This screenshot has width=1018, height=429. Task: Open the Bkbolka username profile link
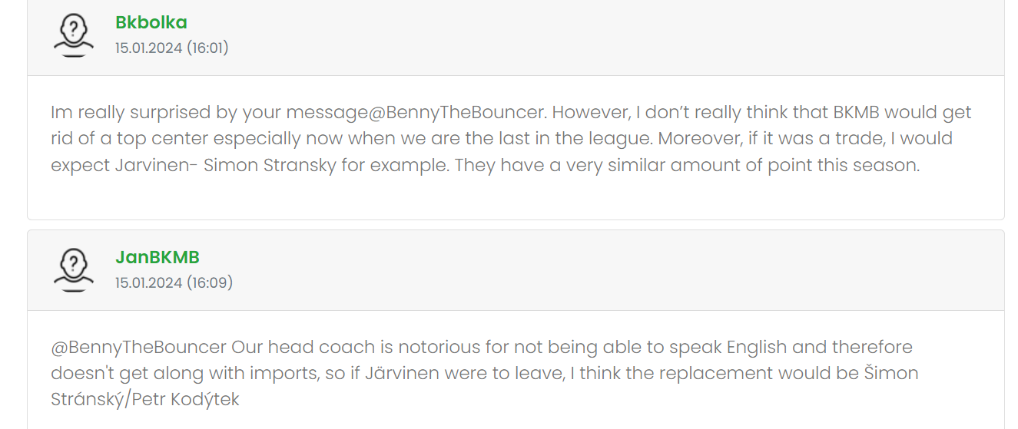pos(151,23)
